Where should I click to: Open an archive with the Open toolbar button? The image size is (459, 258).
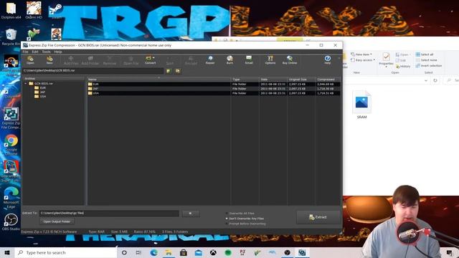[30, 60]
